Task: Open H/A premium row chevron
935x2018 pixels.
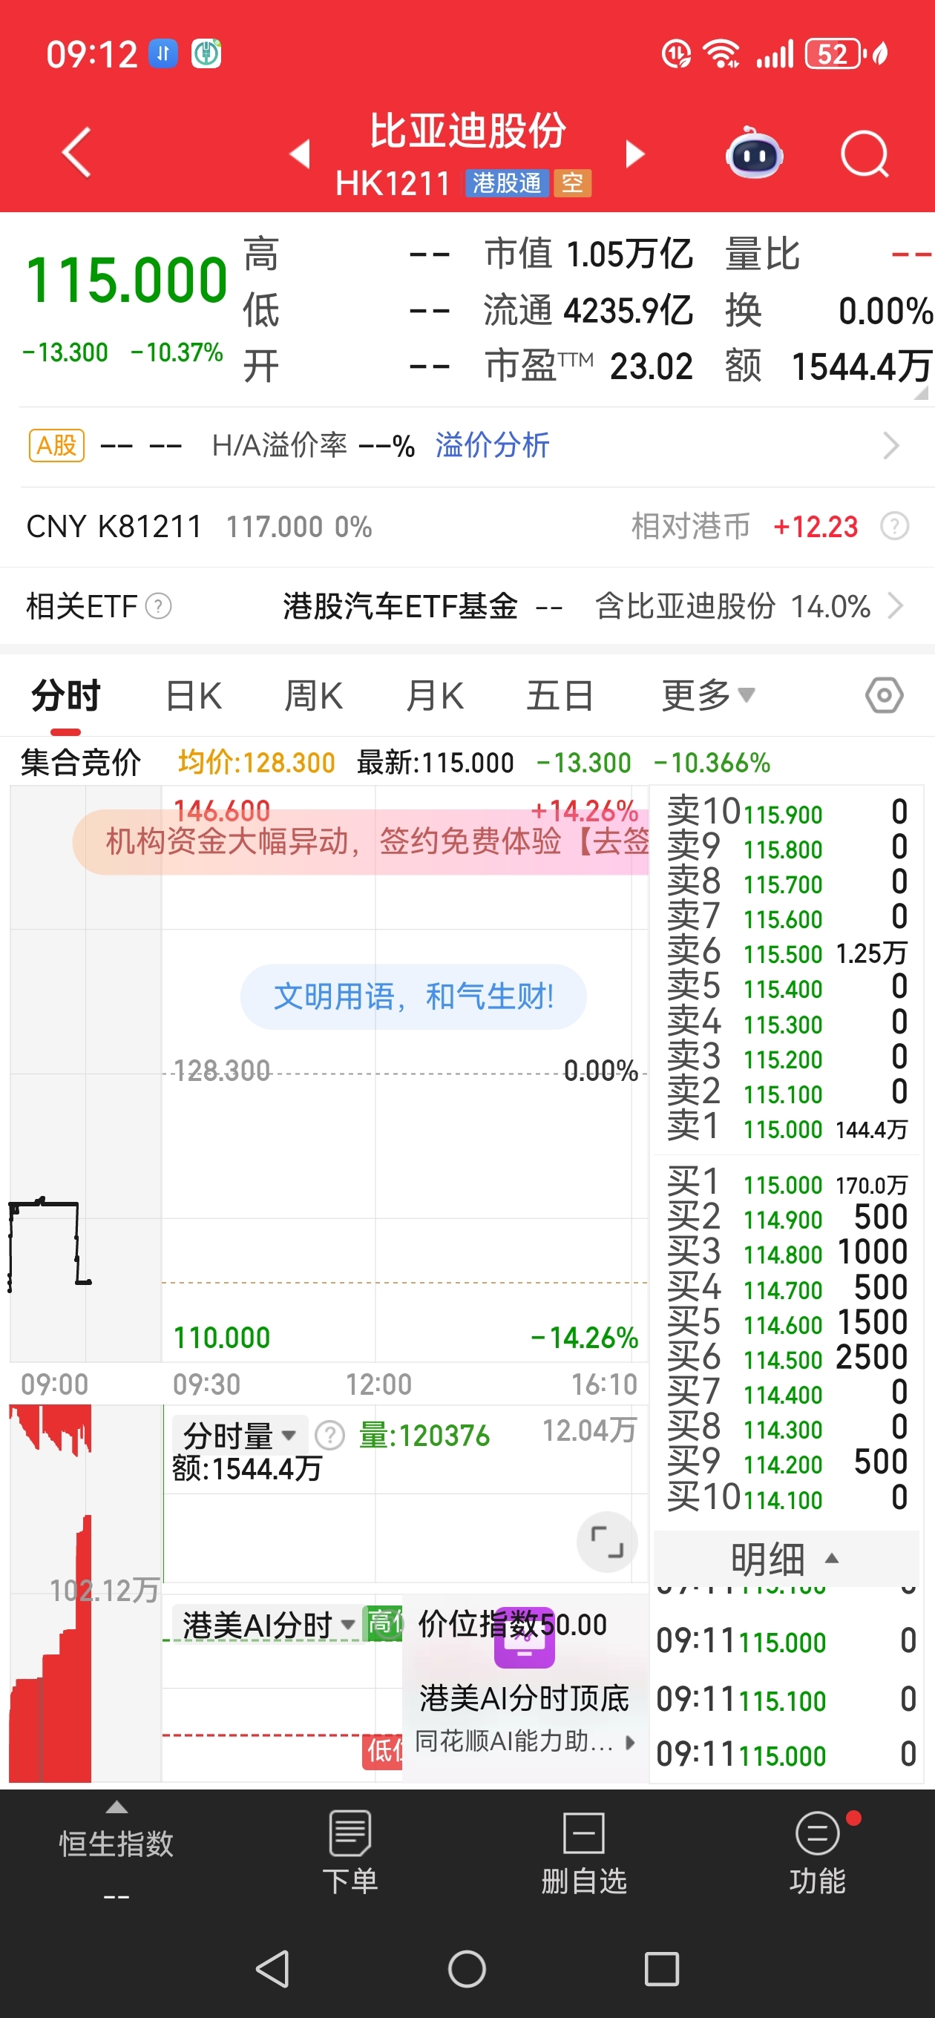Action: (x=891, y=446)
